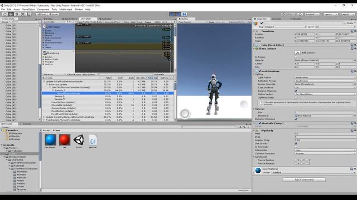
Task: Select the Scene asset Unity icon
Action: coord(79,139)
